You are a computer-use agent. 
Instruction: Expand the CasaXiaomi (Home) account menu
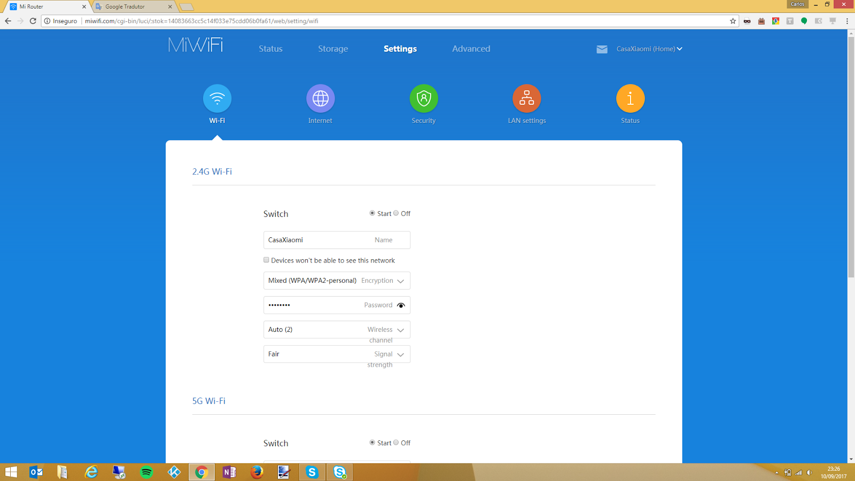point(649,49)
